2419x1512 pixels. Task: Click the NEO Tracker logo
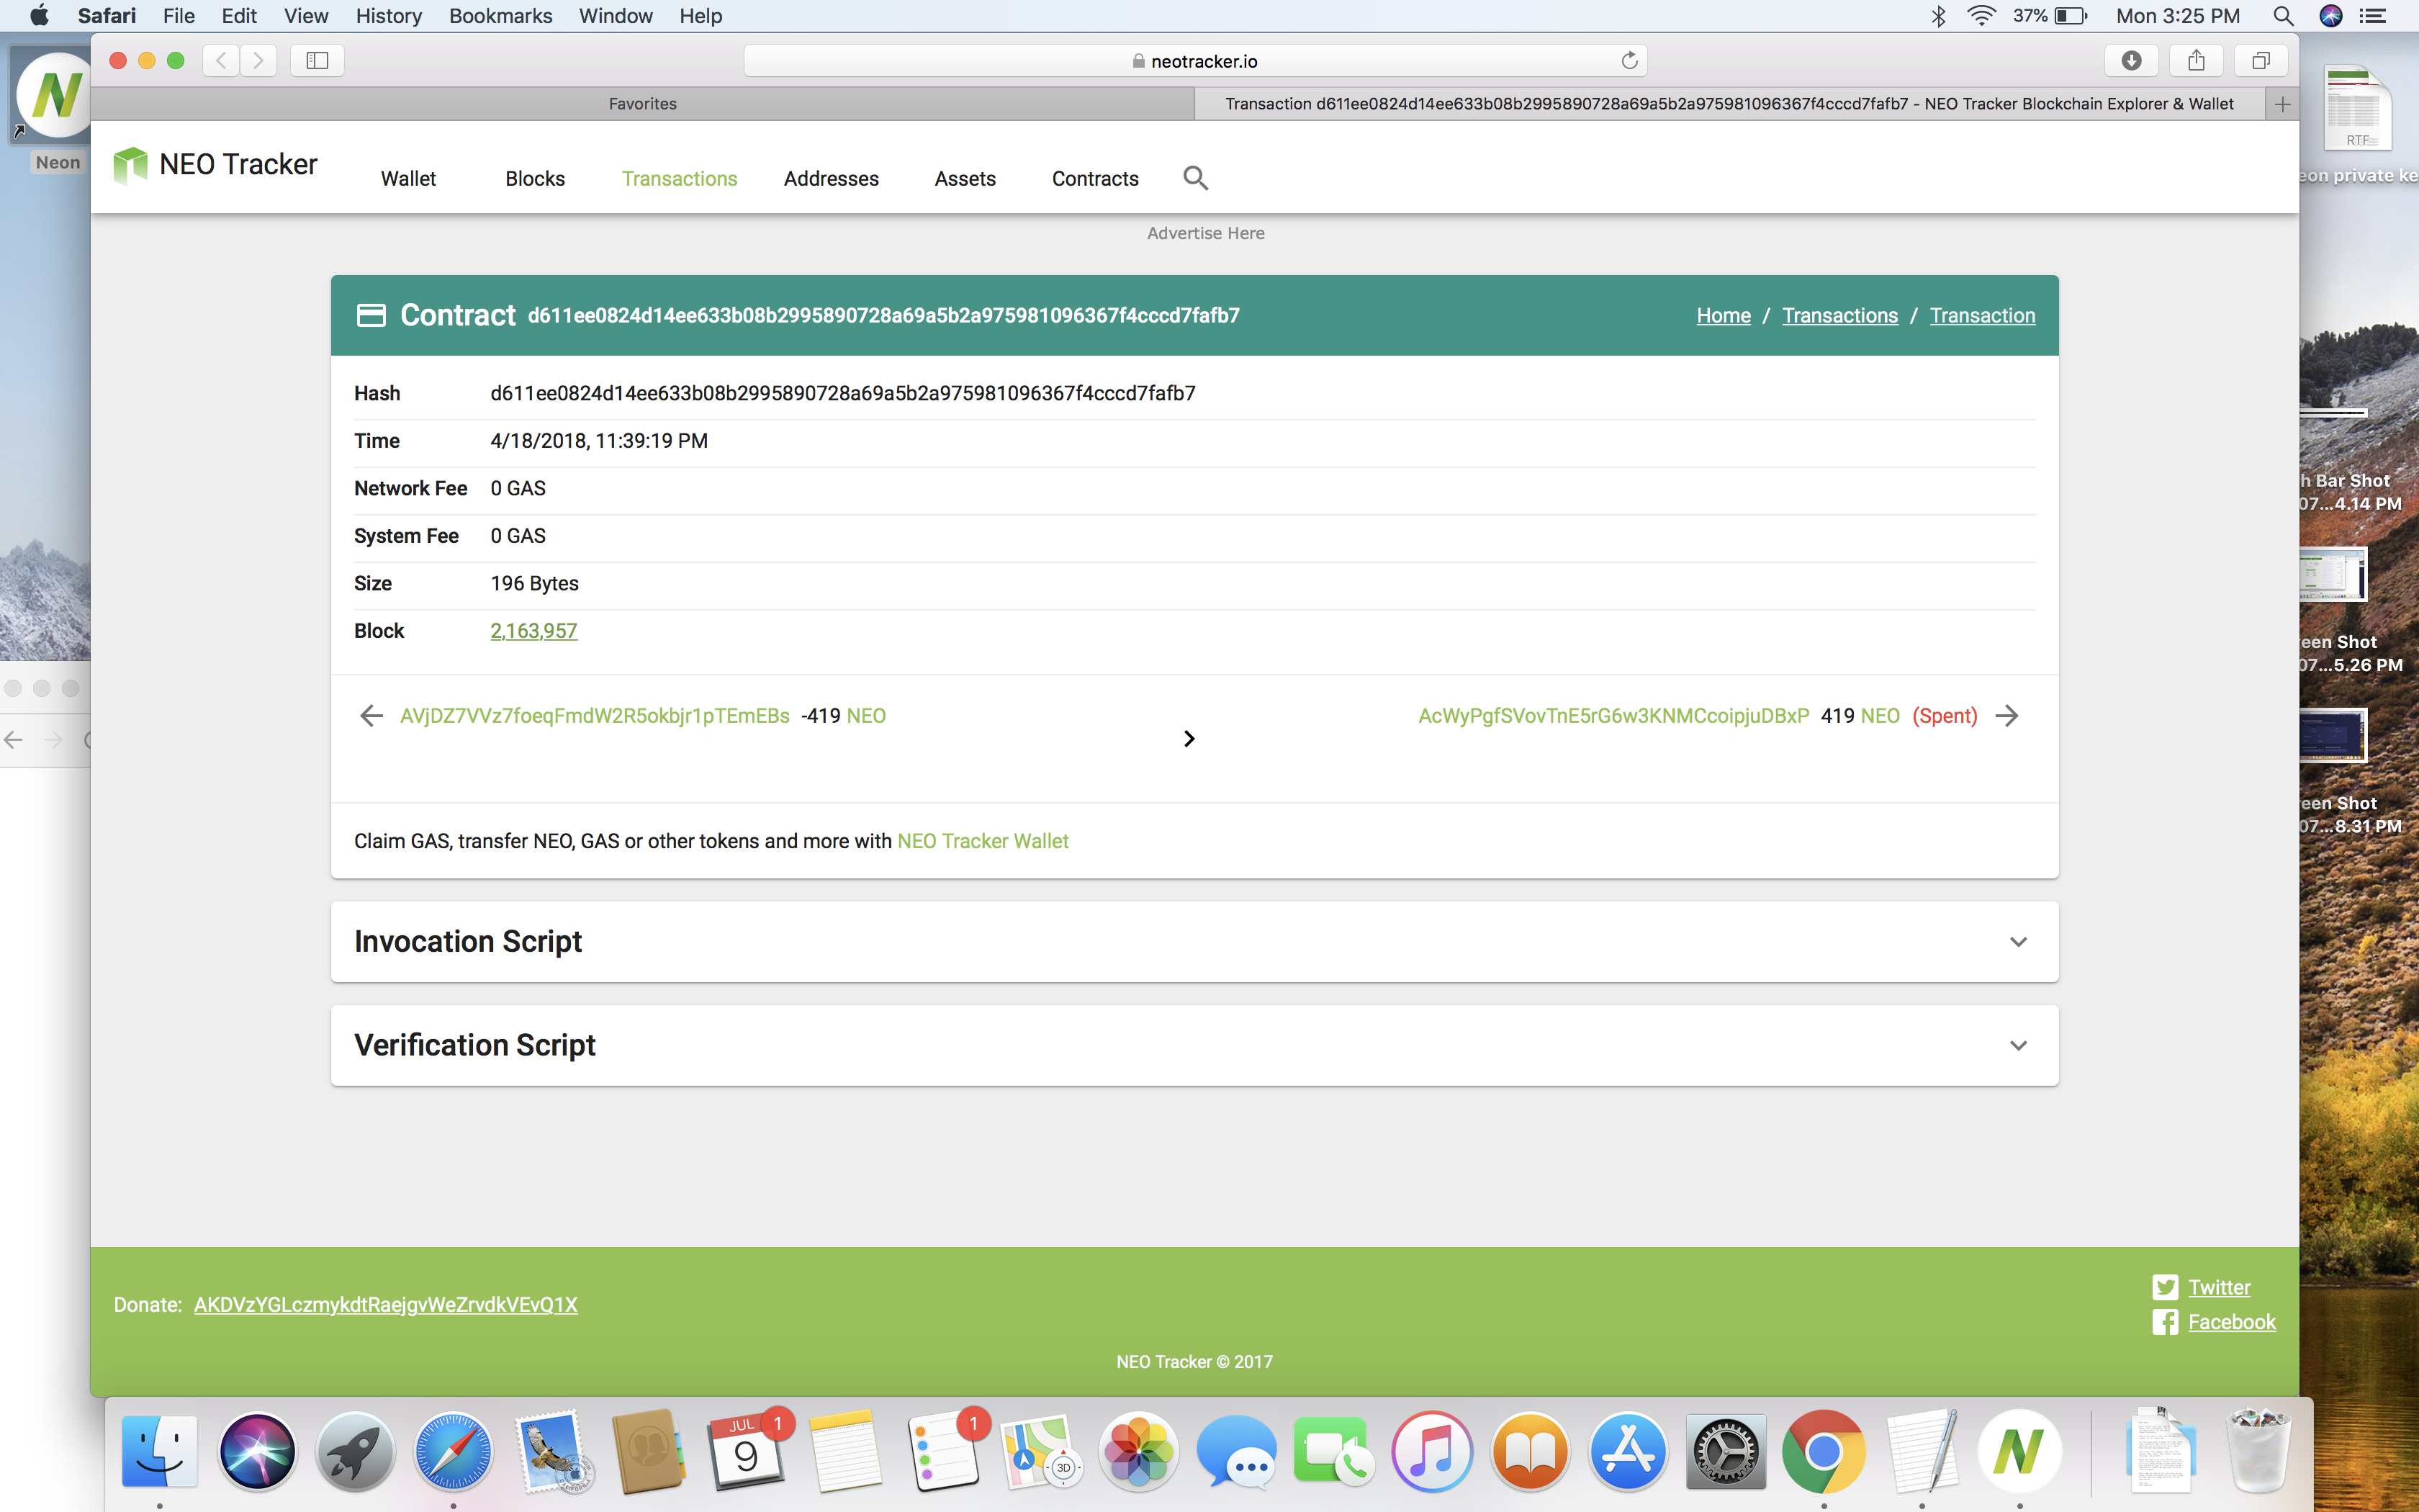[x=215, y=165]
